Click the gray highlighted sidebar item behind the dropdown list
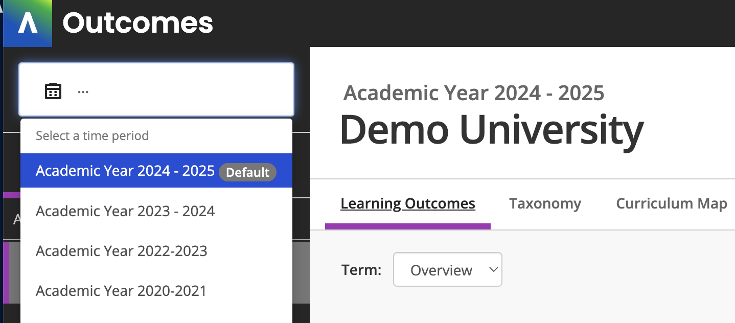 [301, 273]
